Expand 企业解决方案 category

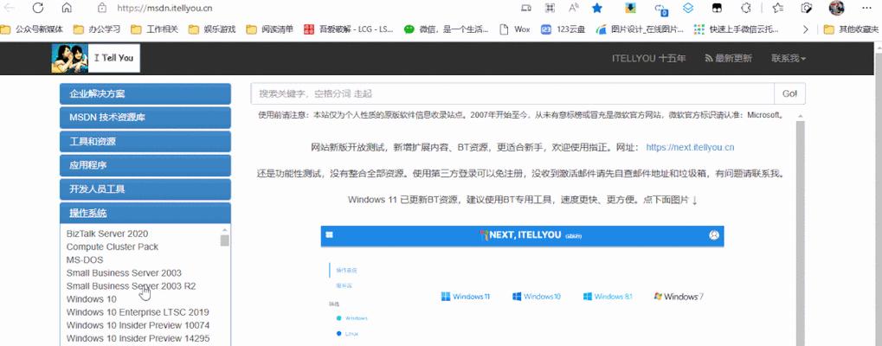(x=145, y=93)
